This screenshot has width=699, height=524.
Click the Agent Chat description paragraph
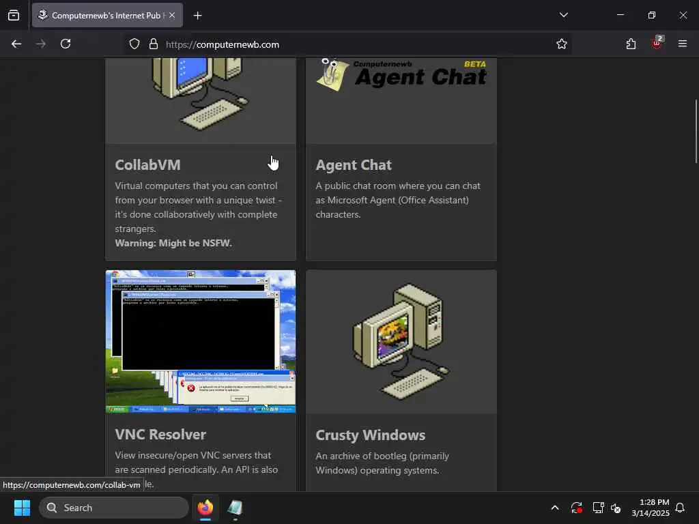pyautogui.click(x=398, y=200)
